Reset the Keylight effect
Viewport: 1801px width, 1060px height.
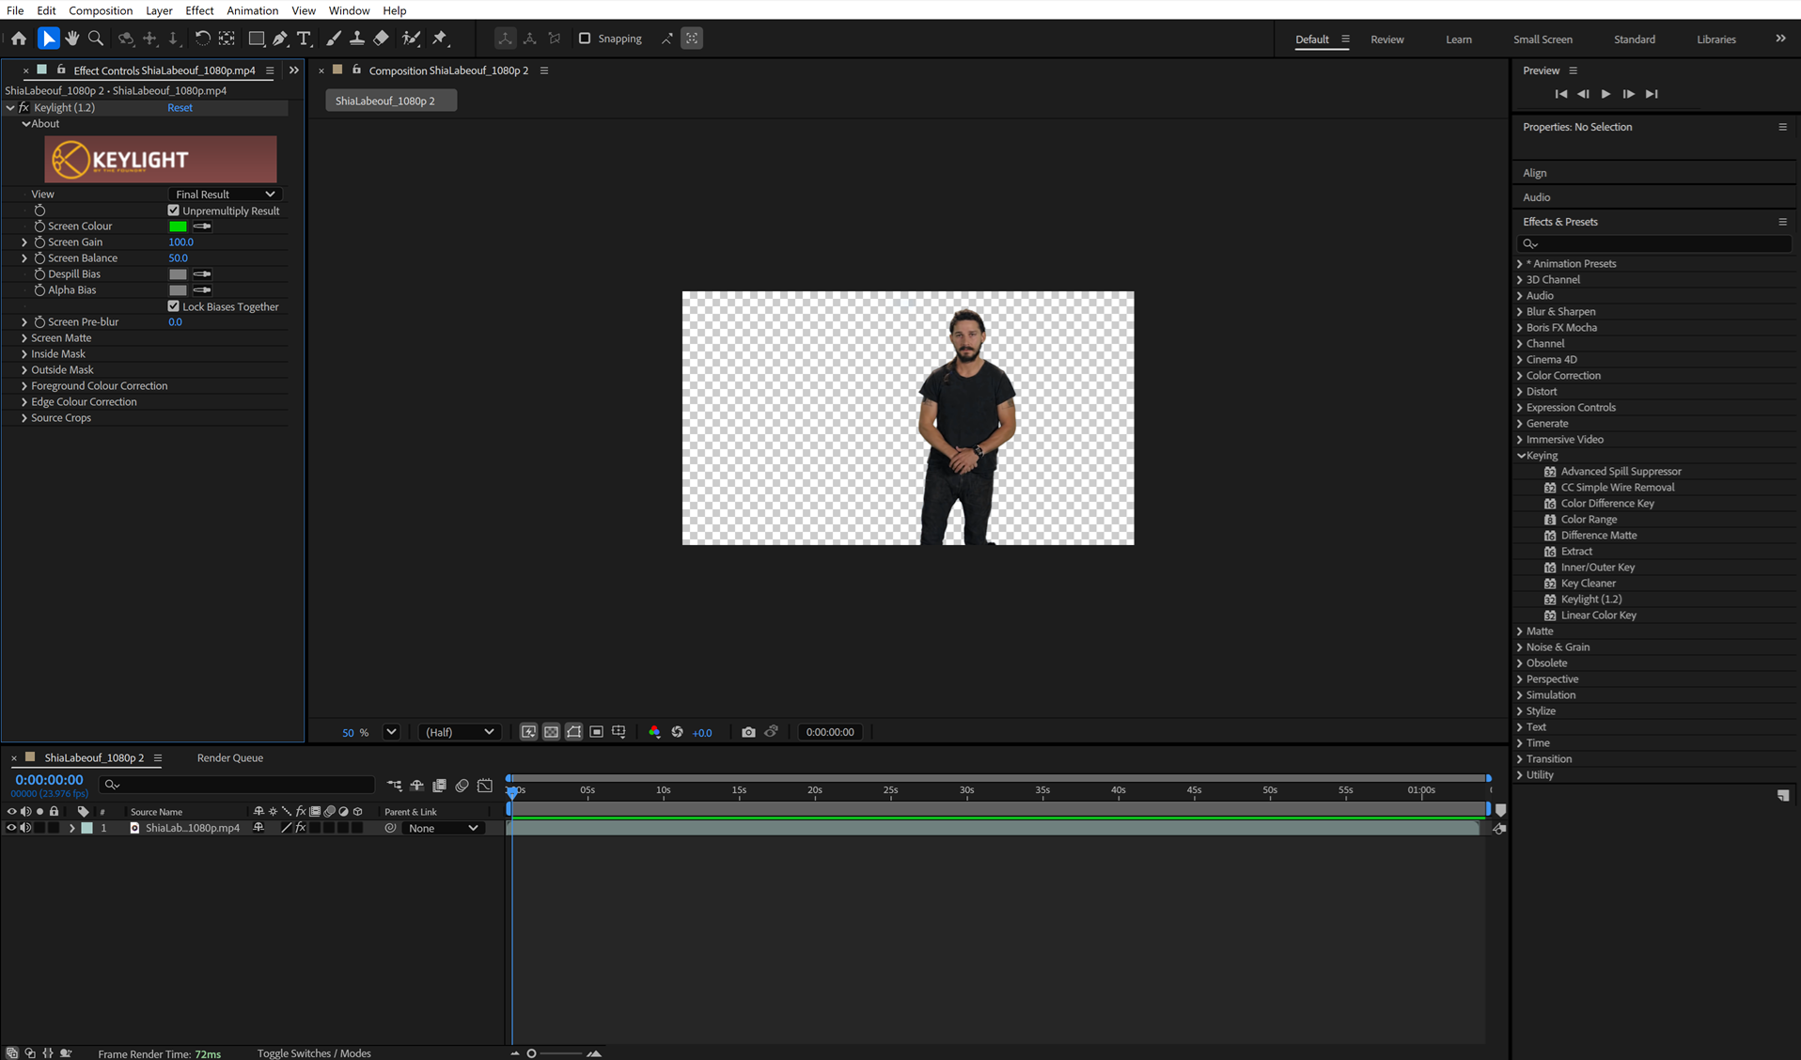[180, 107]
